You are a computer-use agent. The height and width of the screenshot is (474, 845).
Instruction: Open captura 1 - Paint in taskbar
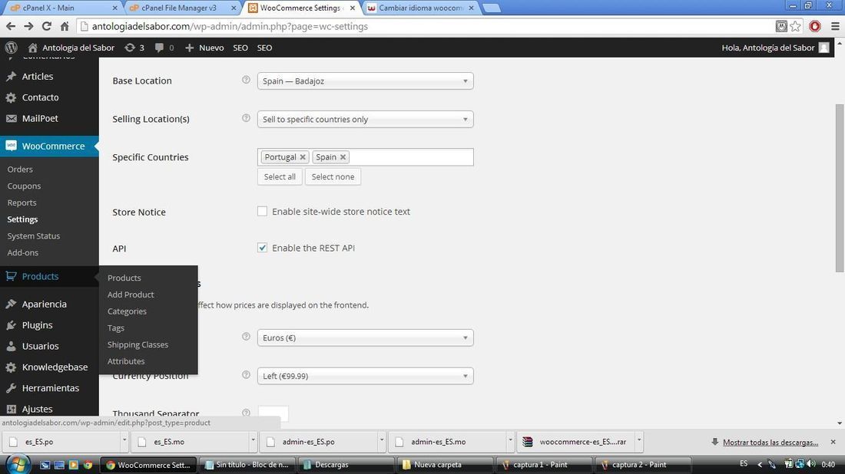(x=543, y=464)
